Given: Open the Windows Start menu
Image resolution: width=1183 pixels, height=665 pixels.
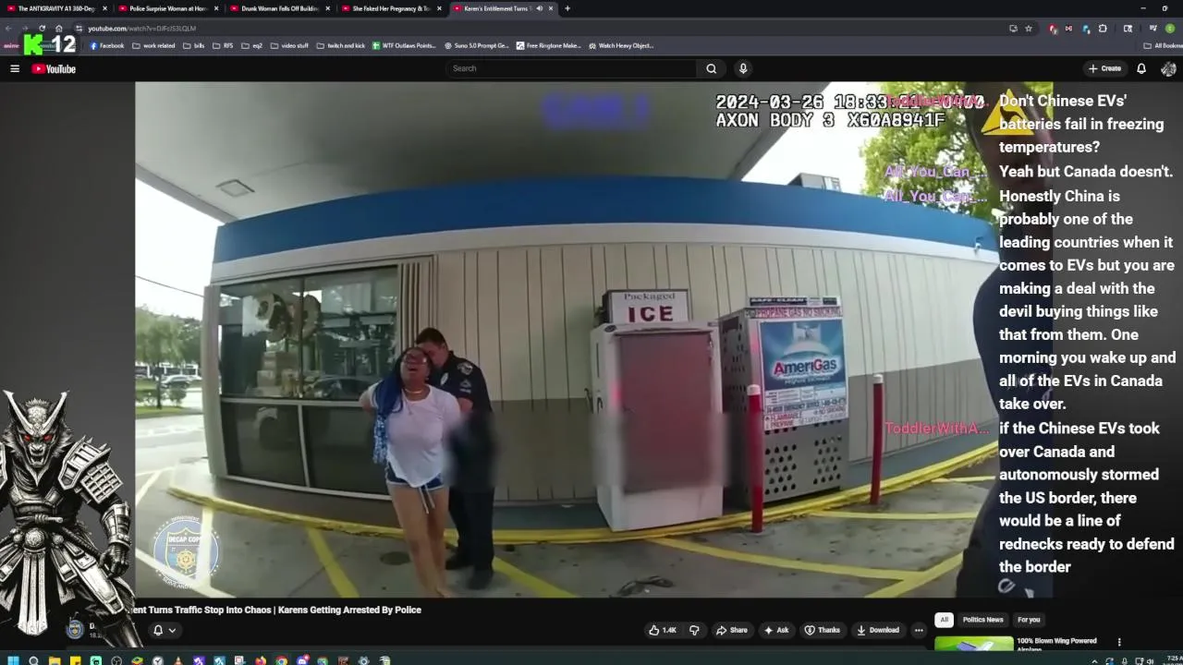Looking at the screenshot, I should pyautogui.click(x=13, y=660).
